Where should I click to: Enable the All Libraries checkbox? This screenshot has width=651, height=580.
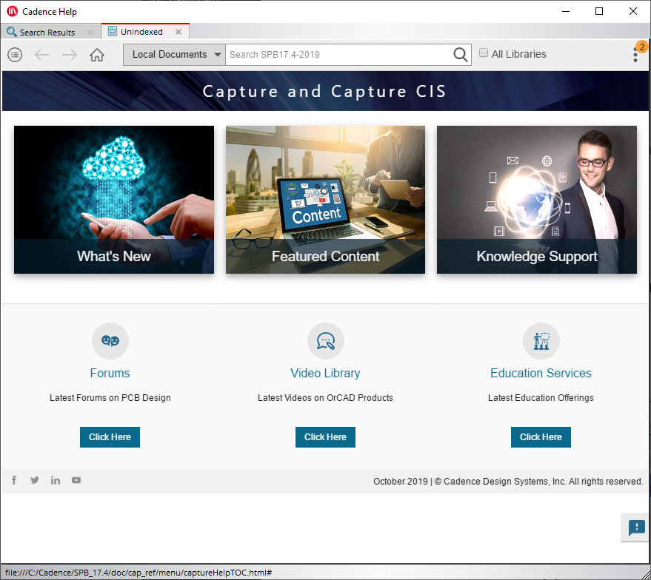coord(484,53)
